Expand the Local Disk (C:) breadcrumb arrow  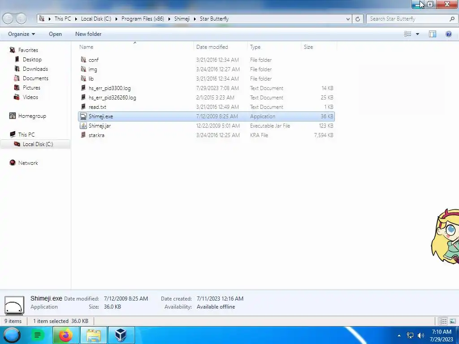pos(116,19)
